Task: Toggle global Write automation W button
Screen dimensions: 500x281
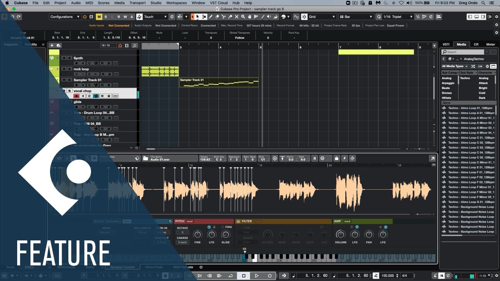Action: [125, 17]
